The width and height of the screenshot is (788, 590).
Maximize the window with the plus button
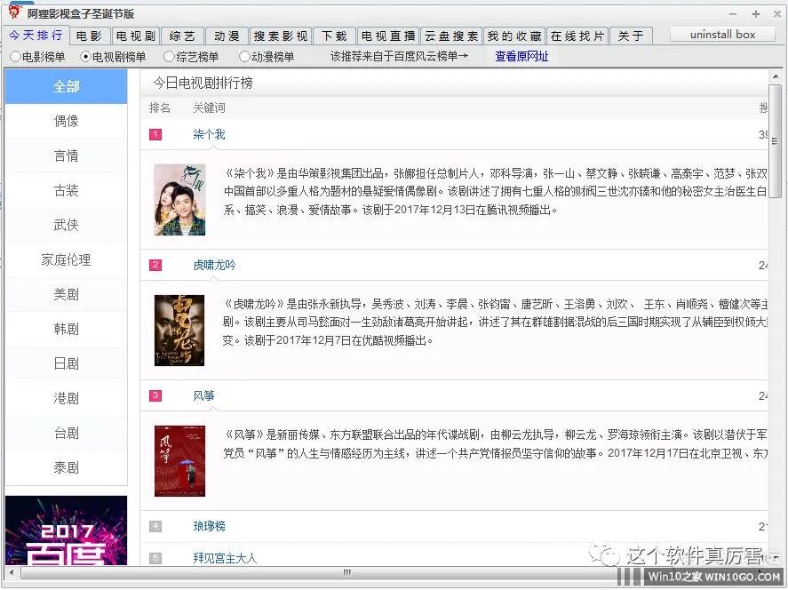(x=755, y=14)
